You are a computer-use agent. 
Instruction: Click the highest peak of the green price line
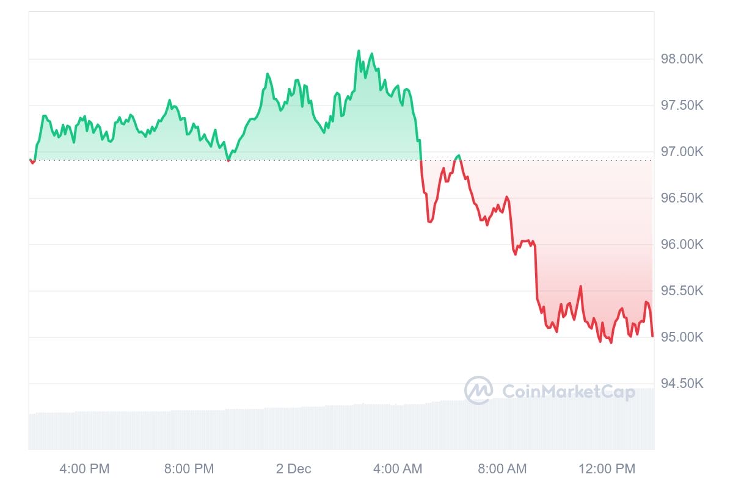(359, 51)
